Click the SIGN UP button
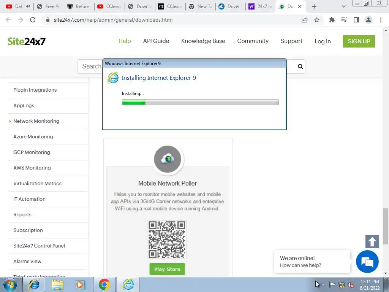389x292 pixels. (x=359, y=41)
